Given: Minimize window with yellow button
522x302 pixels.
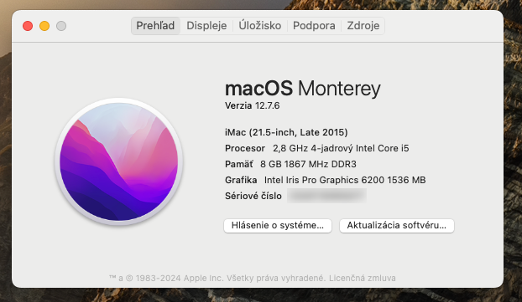Looking at the screenshot, I should click(x=44, y=26).
